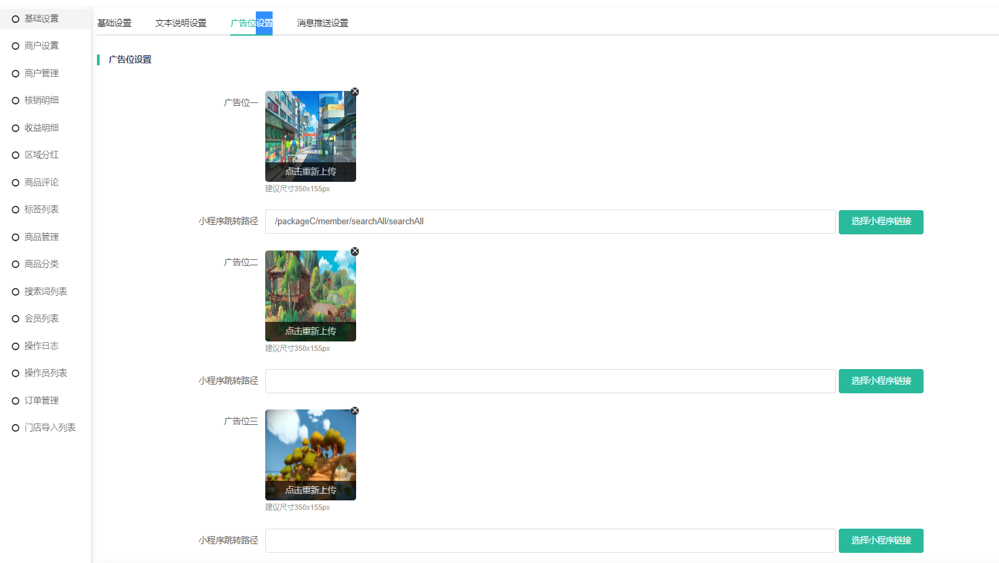Select the 广告位设置 tab
Viewport: 999px width, 563px height.
pos(252,23)
